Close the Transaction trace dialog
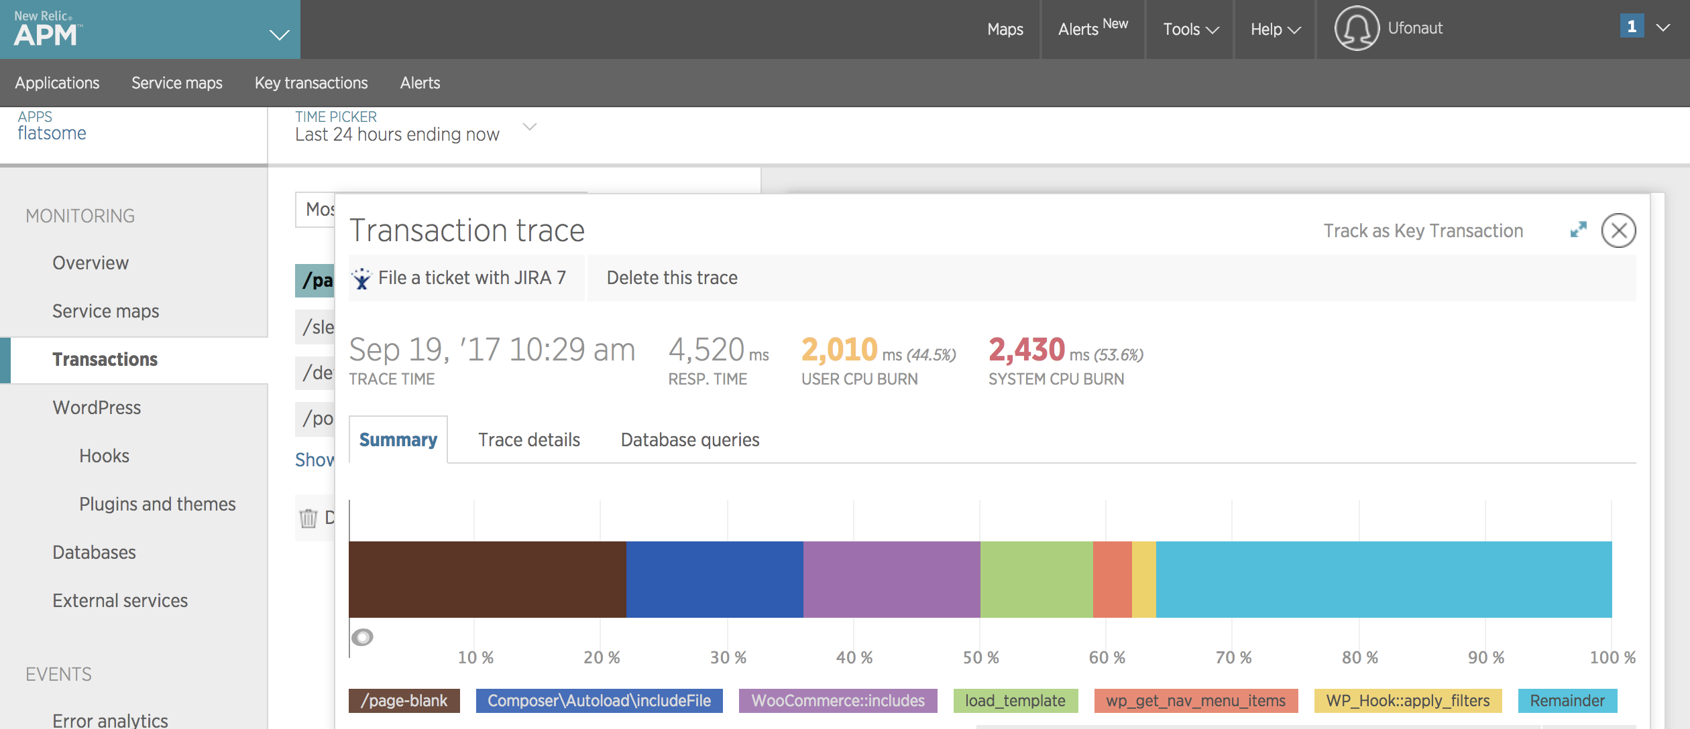The width and height of the screenshot is (1690, 729). 1619,230
